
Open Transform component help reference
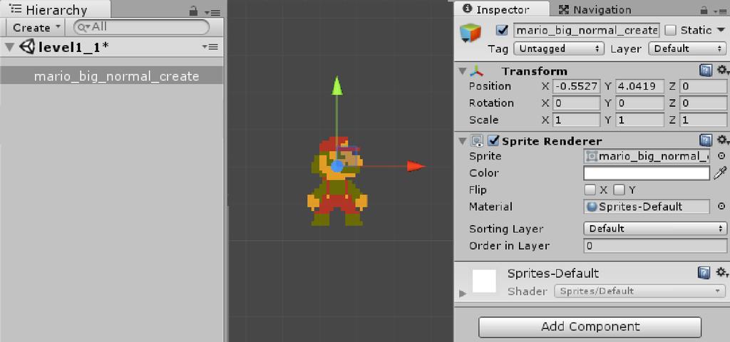click(706, 71)
